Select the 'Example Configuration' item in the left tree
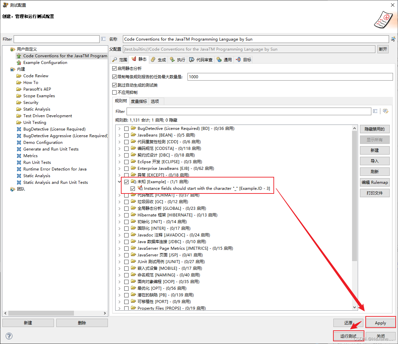This screenshot has width=398, height=344. 45,62
